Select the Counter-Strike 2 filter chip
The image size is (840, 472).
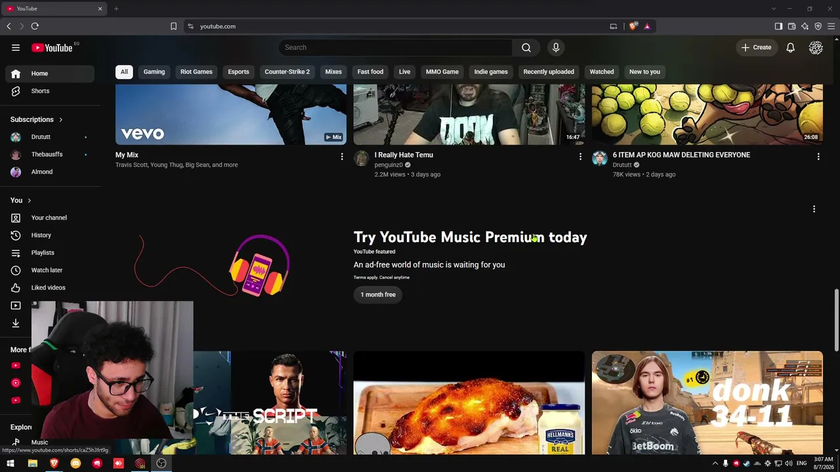click(287, 71)
